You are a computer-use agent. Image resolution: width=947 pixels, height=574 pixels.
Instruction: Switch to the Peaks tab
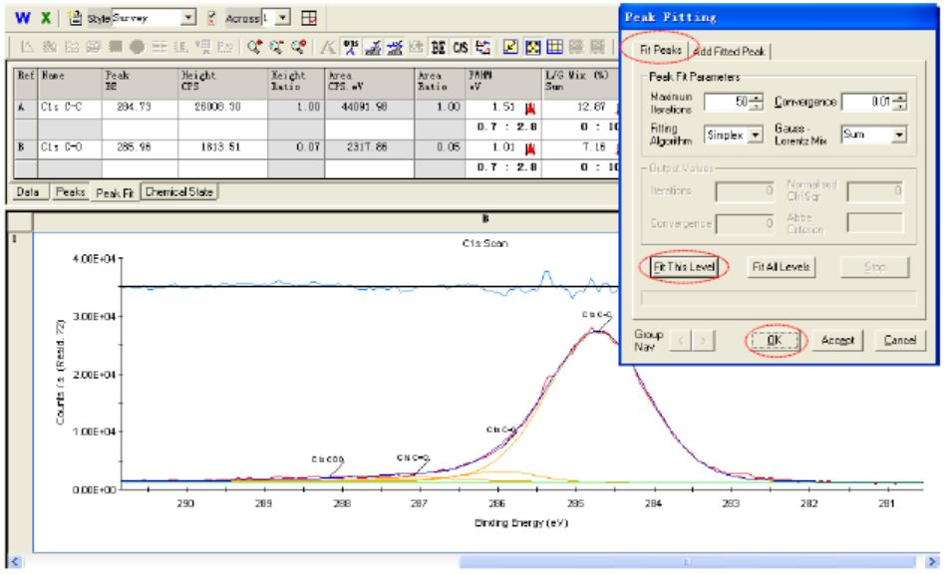[70, 191]
